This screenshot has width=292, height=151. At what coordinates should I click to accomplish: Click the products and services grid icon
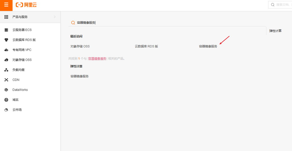pyautogui.click(x=7, y=17)
